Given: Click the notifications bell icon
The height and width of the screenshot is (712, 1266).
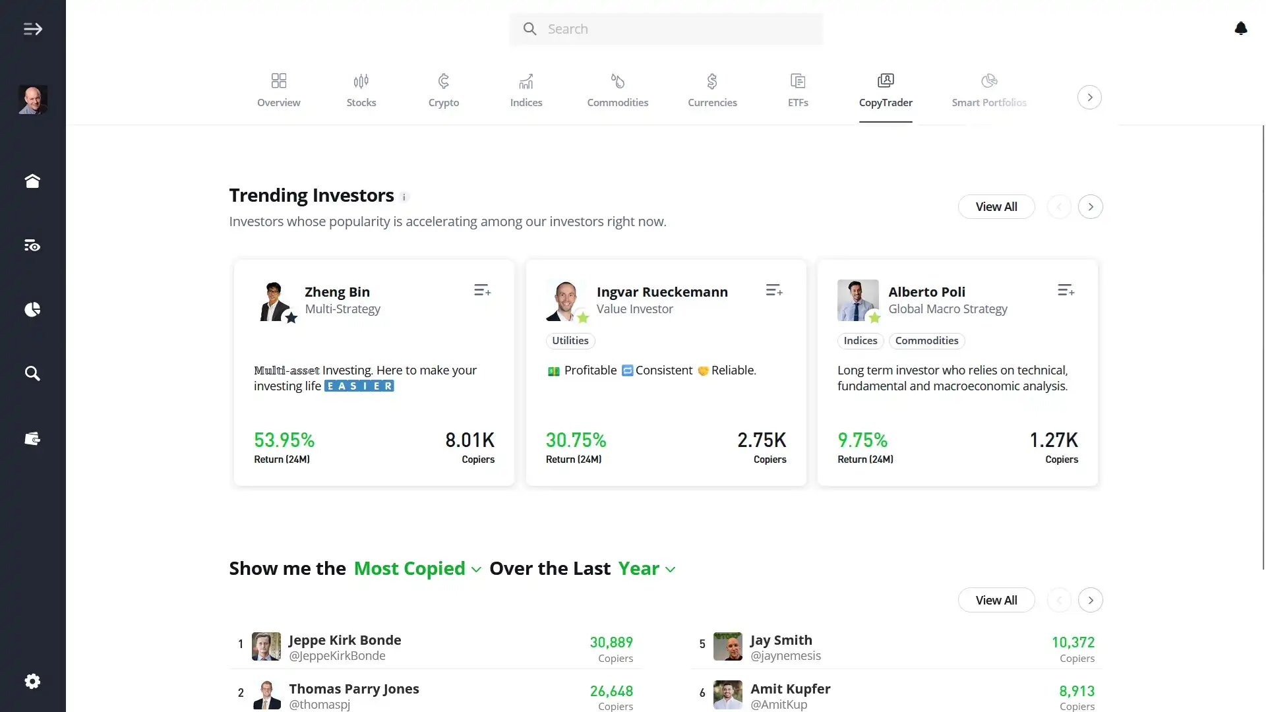Looking at the screenshot, I should coord(1240,28).
